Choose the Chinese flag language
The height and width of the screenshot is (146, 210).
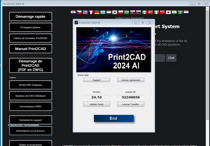(x=162, y=12)
